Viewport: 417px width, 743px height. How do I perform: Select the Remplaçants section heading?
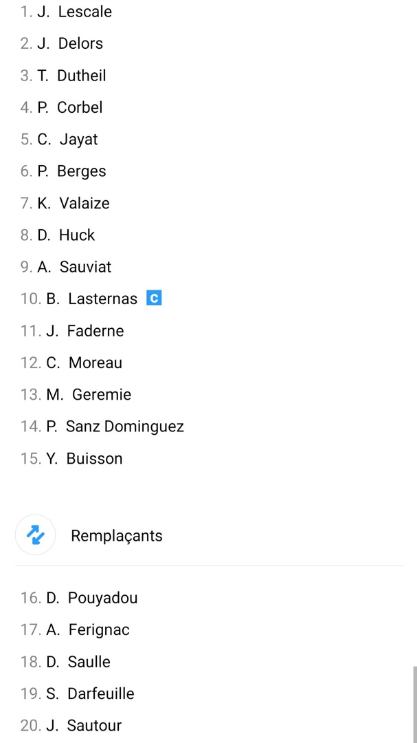pos(117,536)
